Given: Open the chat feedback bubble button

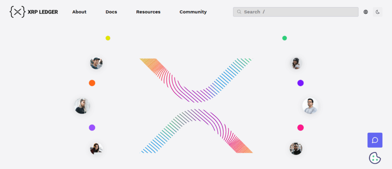Looking at the screenshot, I should (375, 140).
